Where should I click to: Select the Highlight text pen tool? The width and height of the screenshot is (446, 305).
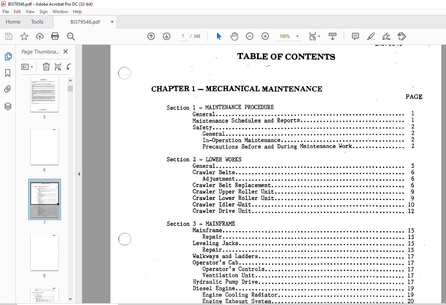tap(371, 36)
